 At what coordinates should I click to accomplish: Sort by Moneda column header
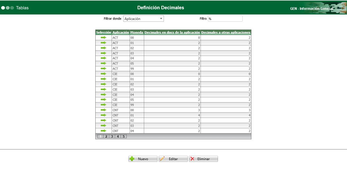tap(137, 32)
